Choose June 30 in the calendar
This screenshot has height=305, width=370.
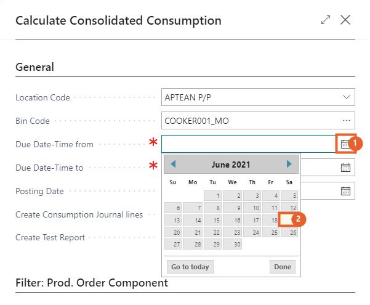[x=232, y=245]
